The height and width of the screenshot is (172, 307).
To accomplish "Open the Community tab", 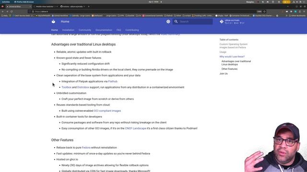I will (85, 30).
